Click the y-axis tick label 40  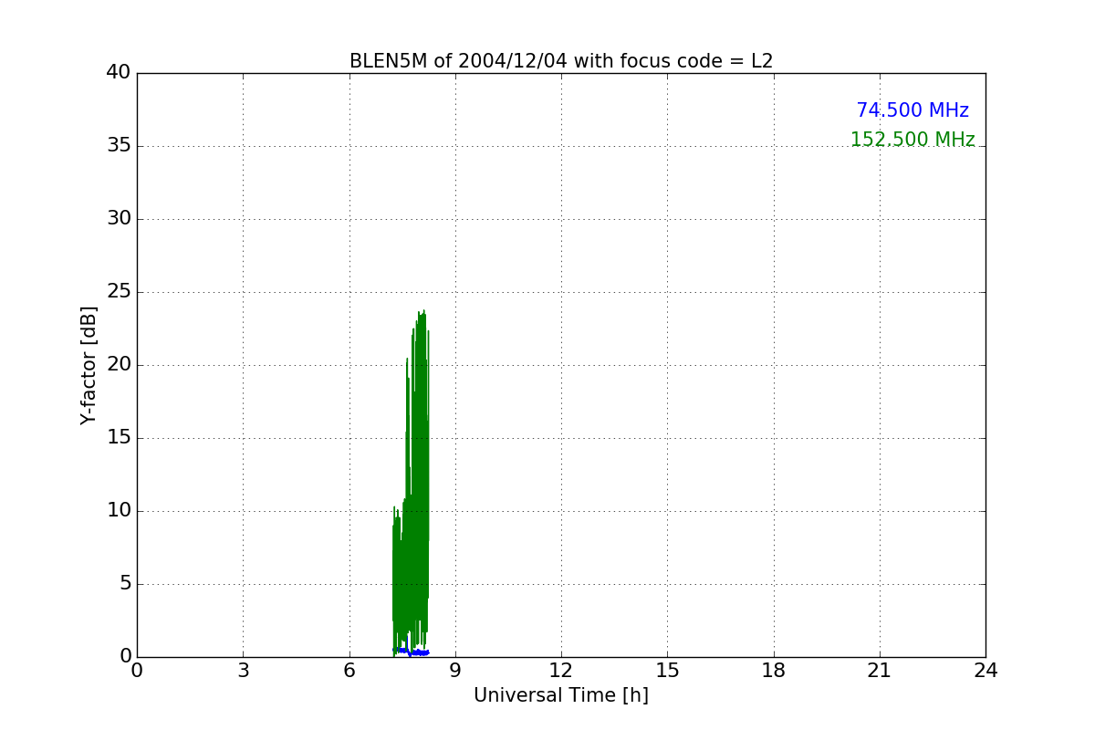119,72
